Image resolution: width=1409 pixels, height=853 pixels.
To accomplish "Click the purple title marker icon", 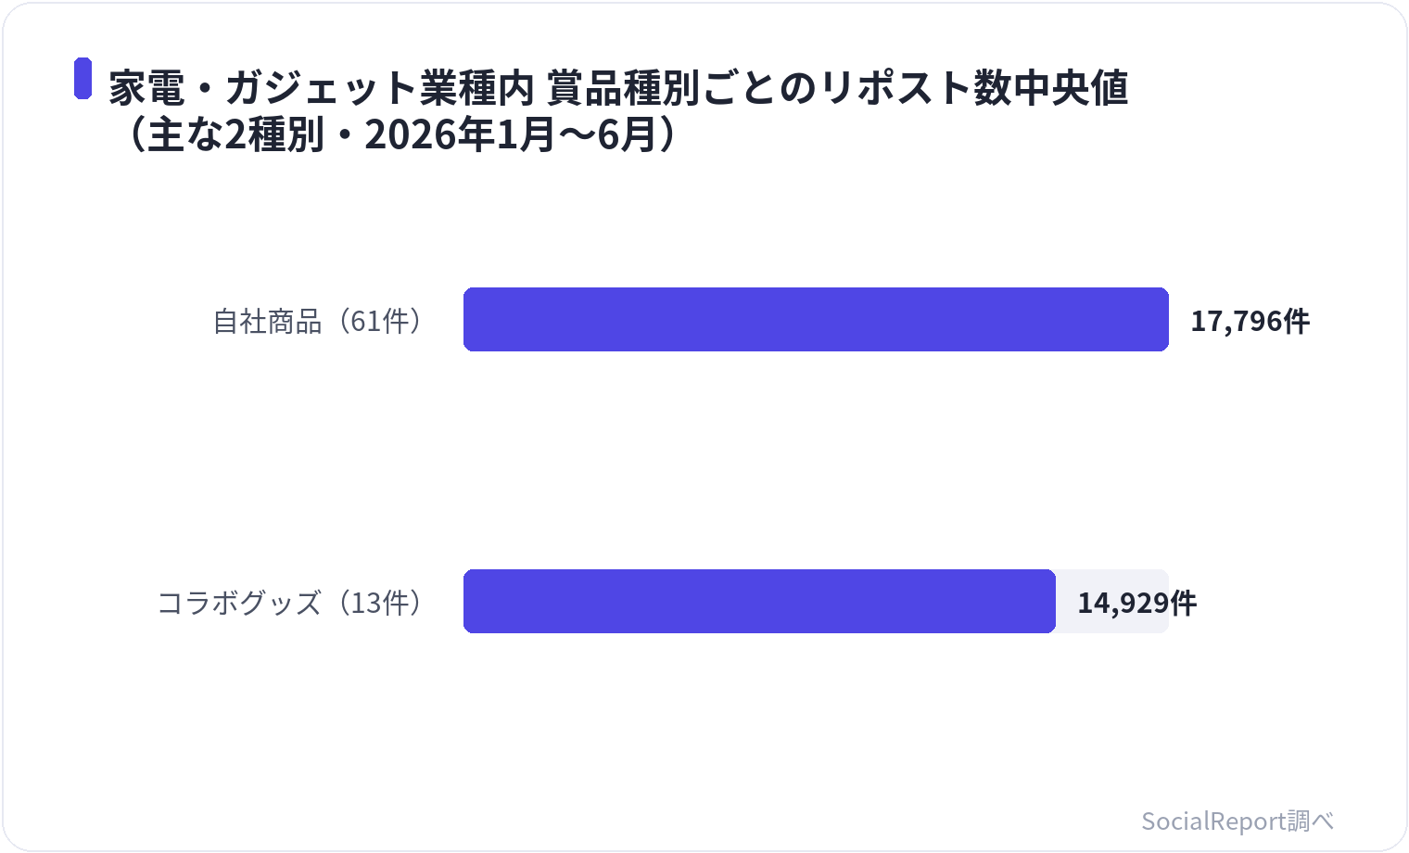I will (83, 78).
